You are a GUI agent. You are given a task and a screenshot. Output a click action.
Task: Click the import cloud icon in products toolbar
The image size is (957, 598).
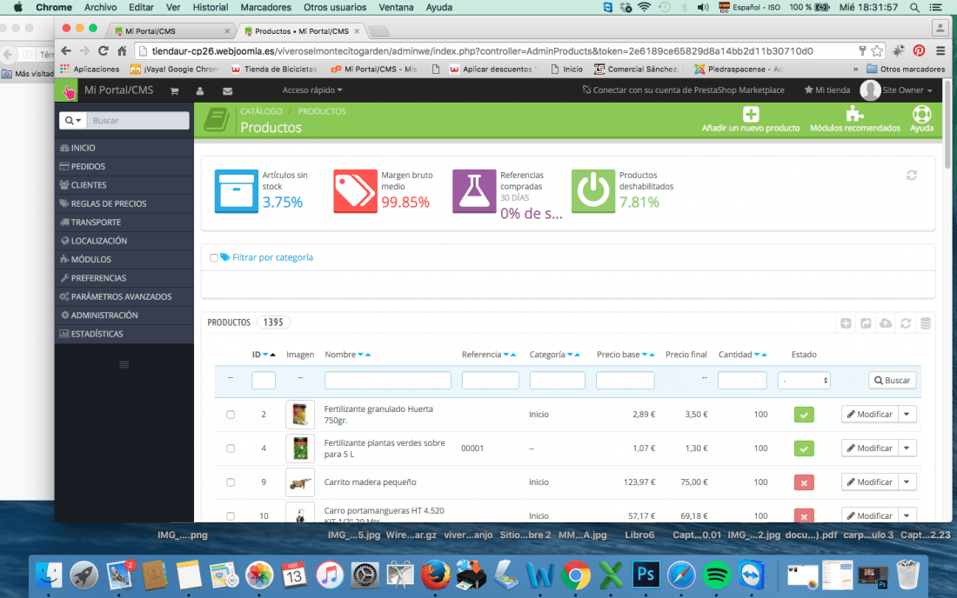[886, 323]
